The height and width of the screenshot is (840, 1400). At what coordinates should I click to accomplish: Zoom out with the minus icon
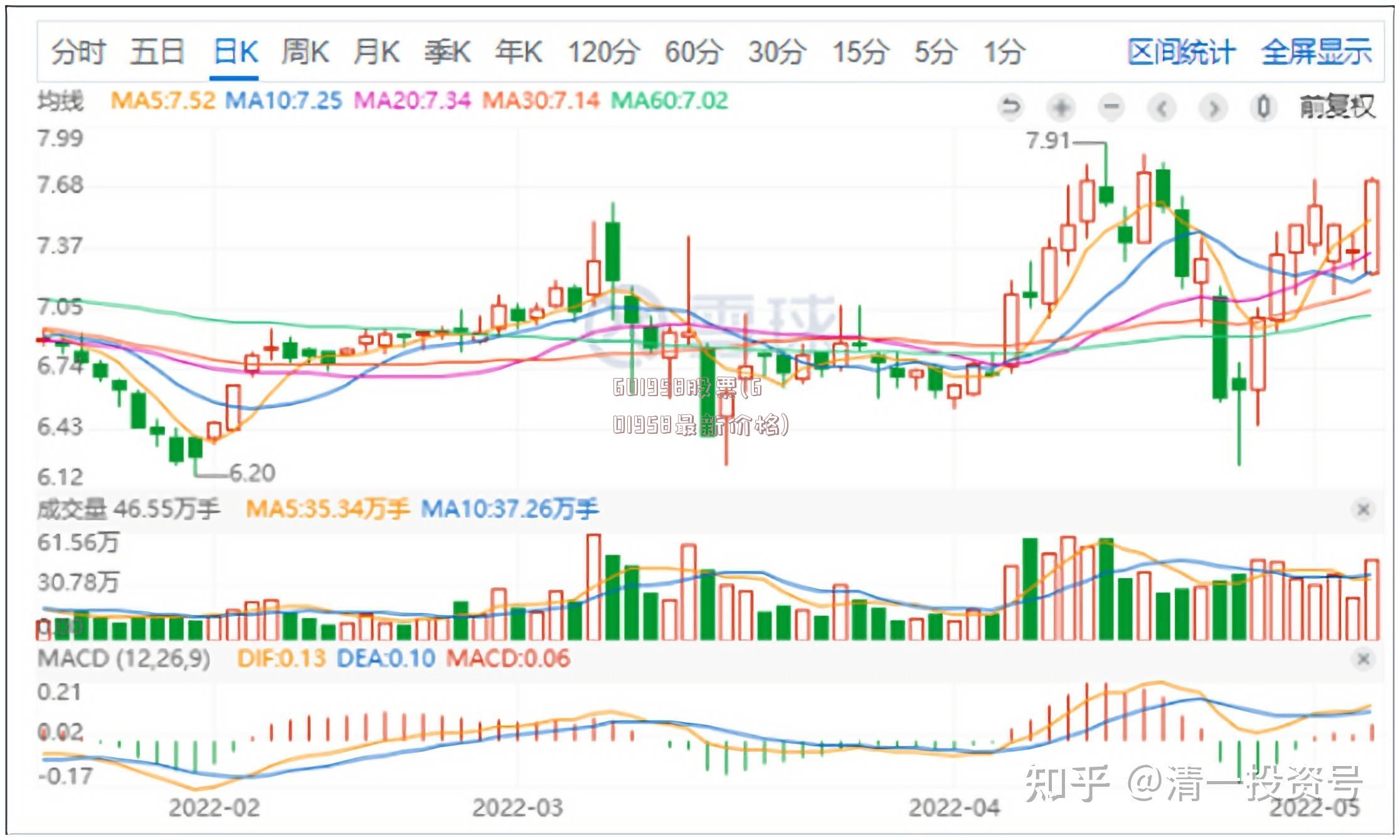click(1111, 107)
